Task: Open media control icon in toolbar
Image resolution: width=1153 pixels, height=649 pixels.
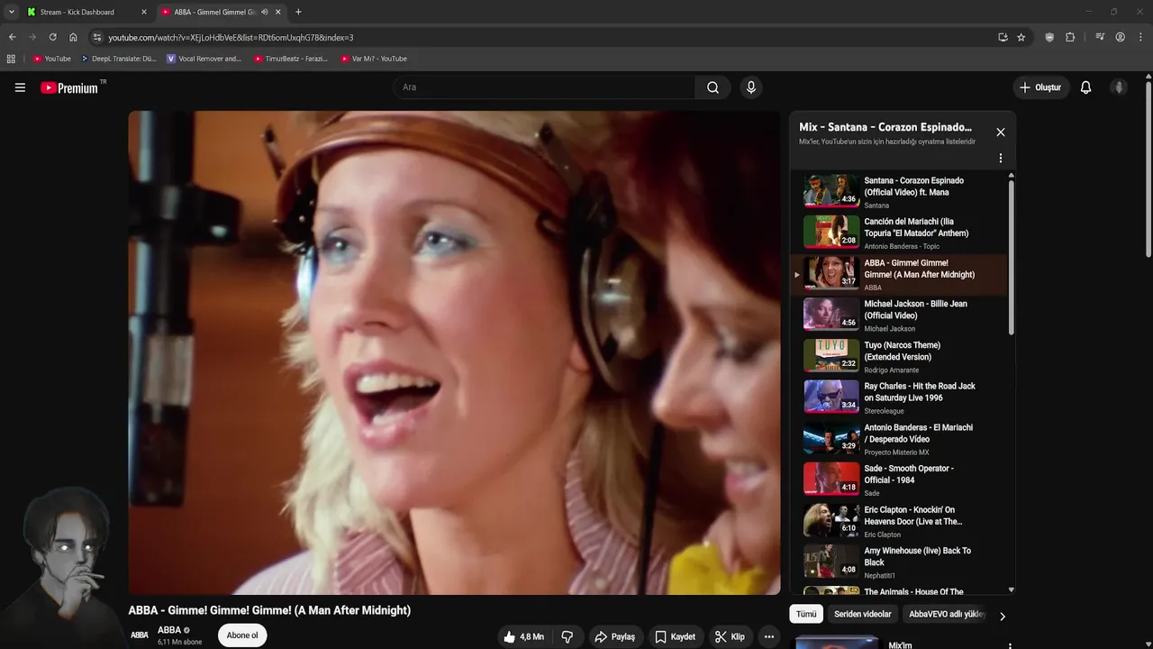Action: (x=1100, y=37)
